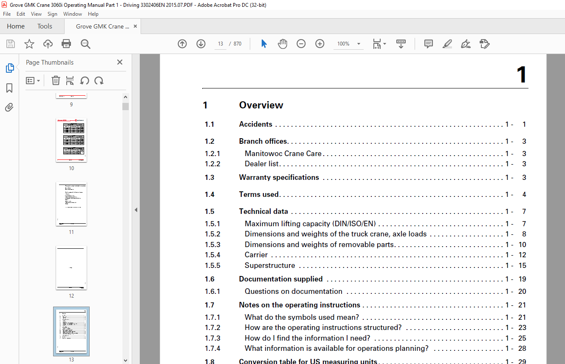Open the thumbnails options dropdown

[x=33, y=80]
